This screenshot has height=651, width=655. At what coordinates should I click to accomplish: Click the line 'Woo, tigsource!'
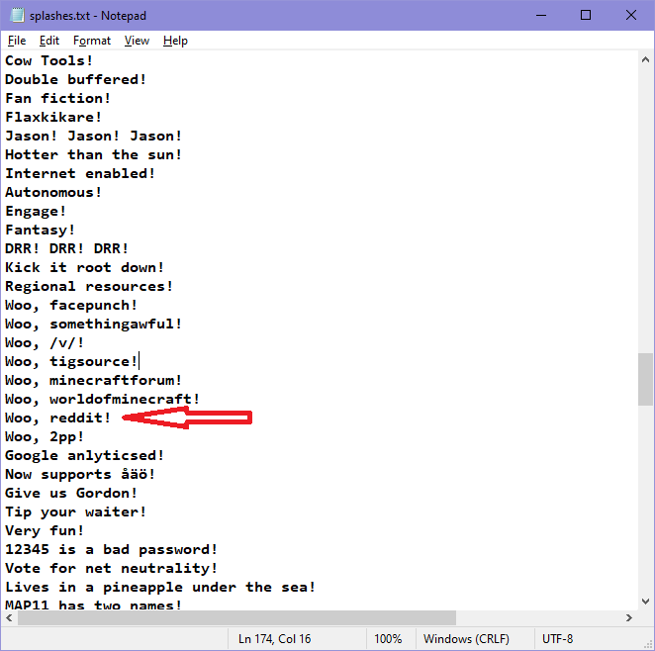pyautogui.click(x=70, y=362)
